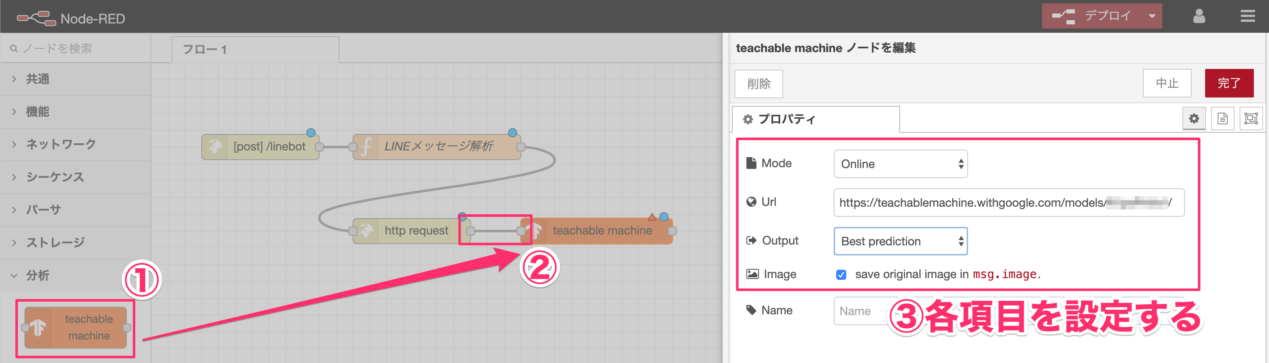The width and height of the screenshot is (1269, 363).
Task: Click the Name input field
Action: coord(1009,311)
